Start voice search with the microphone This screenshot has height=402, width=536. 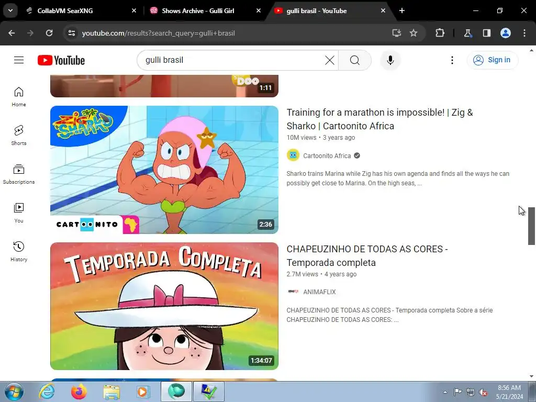(x=390, y=60)
